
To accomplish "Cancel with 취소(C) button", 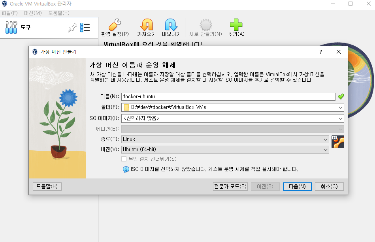I will (329, 187).
